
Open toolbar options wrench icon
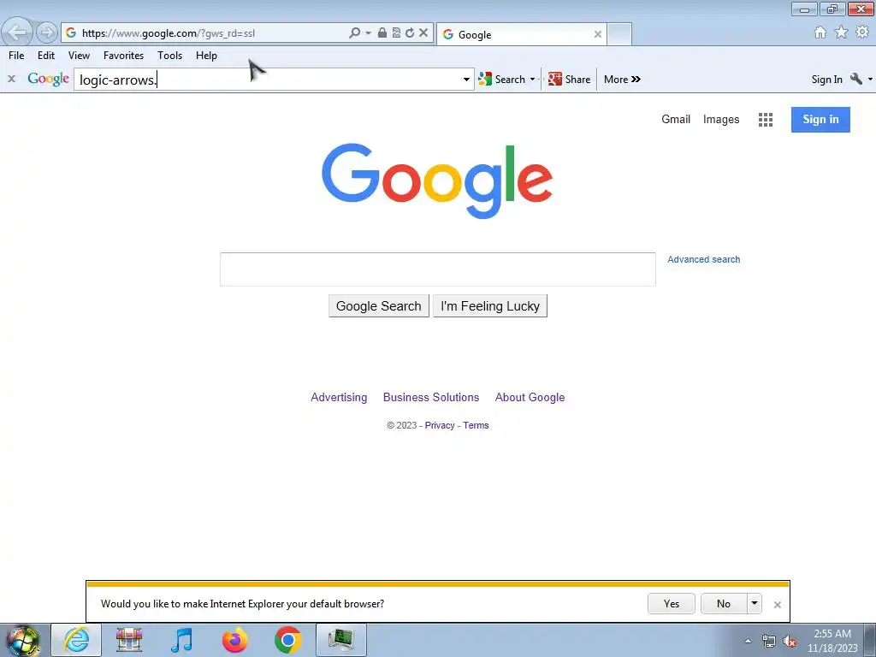pyautogui.click(x=855, y=79)
